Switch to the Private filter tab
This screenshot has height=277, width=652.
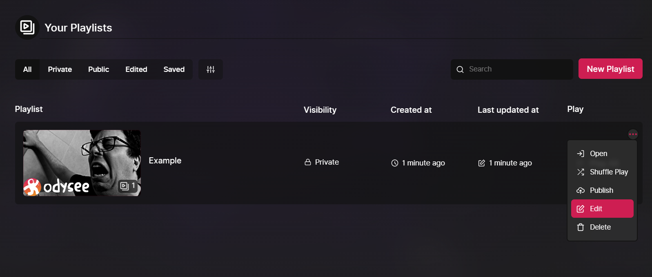(60, 69)
